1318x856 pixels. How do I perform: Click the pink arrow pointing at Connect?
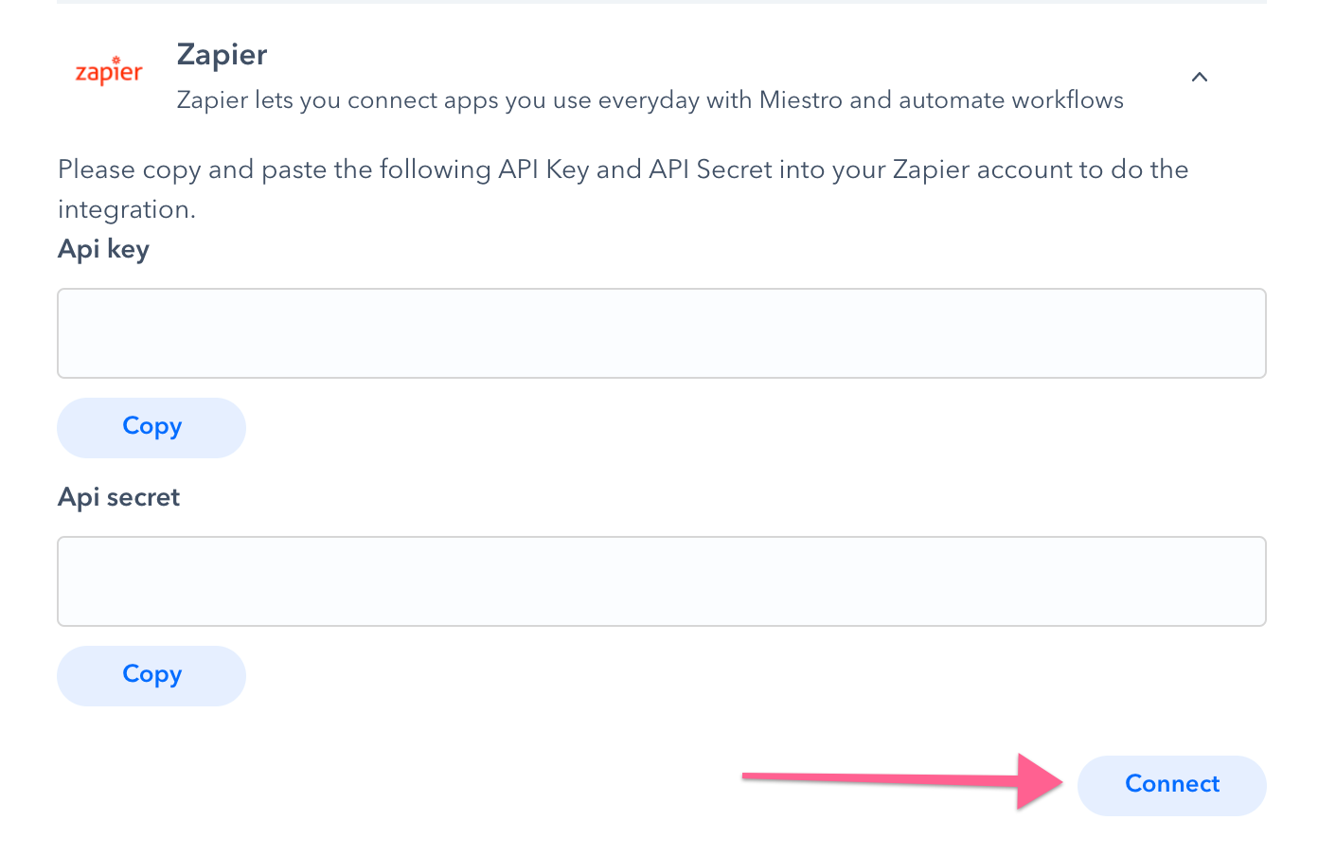904,780
